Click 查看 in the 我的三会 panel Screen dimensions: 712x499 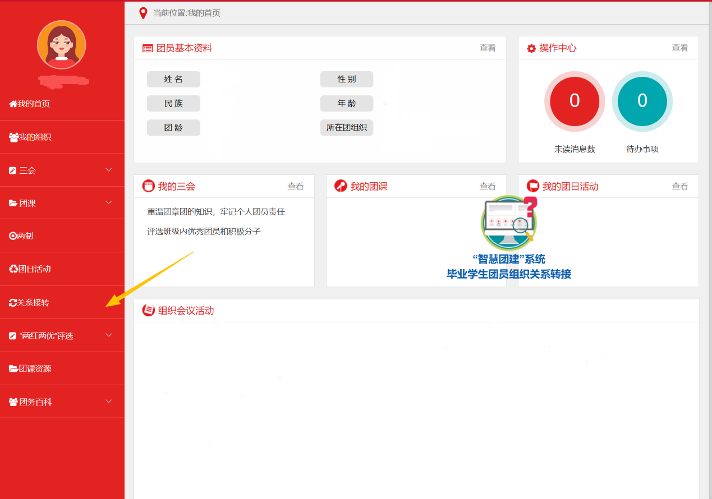coord(295,186)
